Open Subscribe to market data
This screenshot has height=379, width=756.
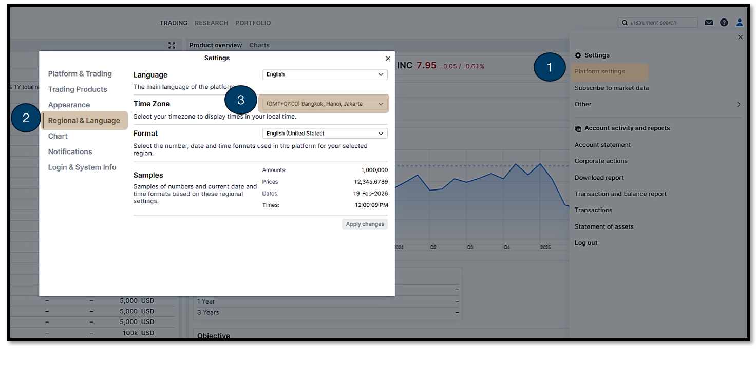611,88
